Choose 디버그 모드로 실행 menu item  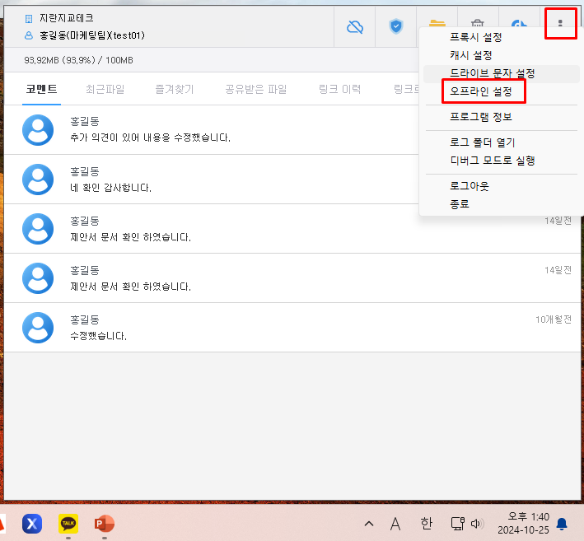[493, 161]
